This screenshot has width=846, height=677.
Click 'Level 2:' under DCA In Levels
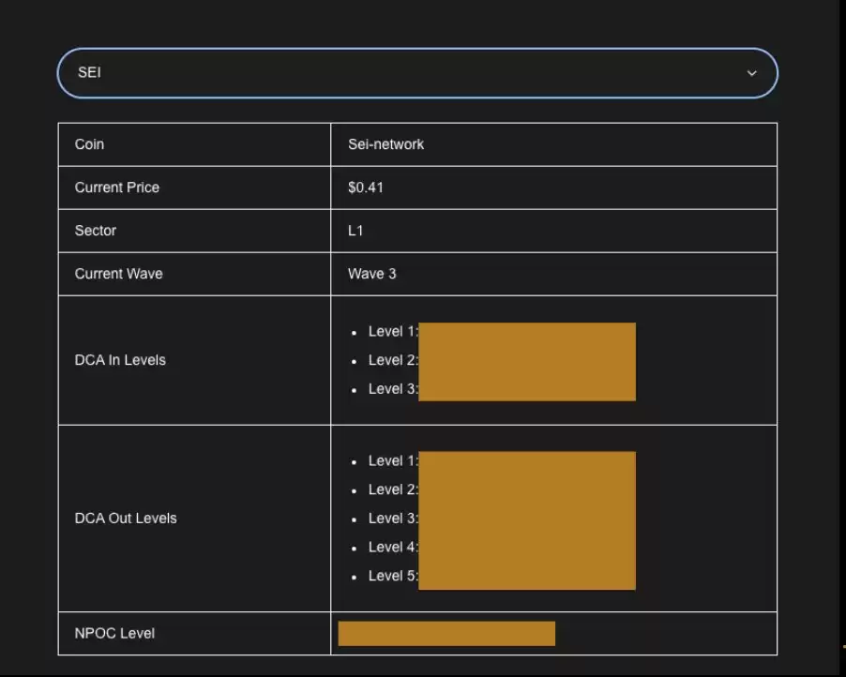(393, 360)
